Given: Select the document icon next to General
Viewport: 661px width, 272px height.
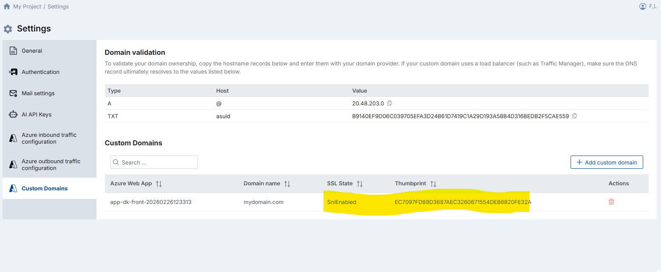Looking at the screenshot, I should coord(13,50).
